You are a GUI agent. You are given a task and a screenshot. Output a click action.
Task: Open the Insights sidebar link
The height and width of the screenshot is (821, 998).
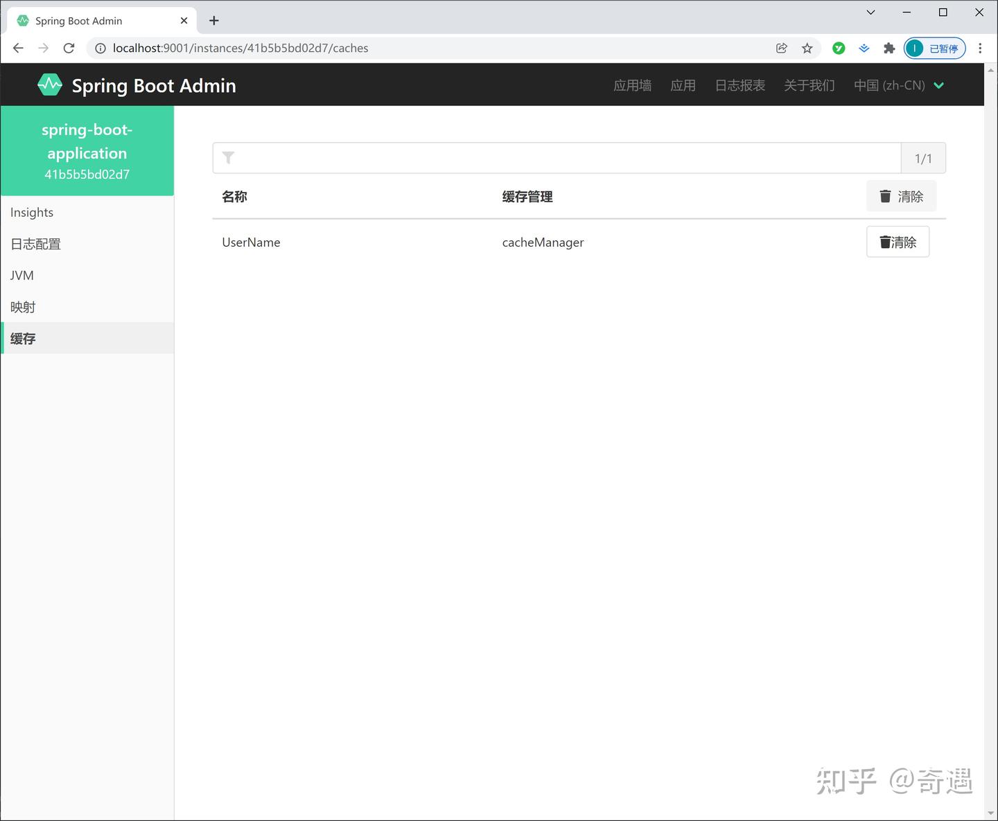[x=31, y=212]
